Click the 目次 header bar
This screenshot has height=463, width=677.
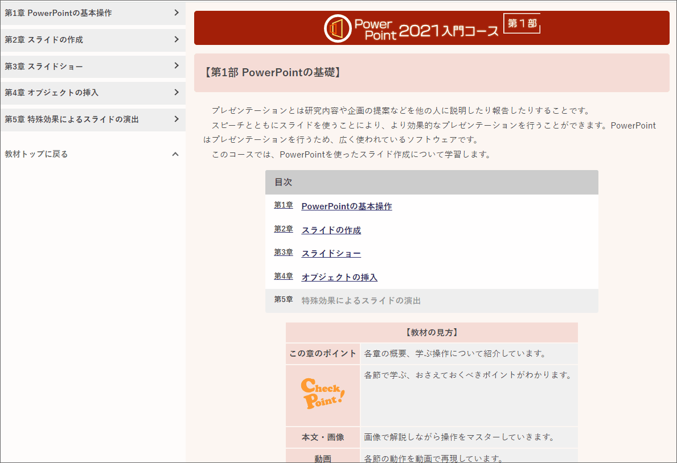click(x=432, y=182)
